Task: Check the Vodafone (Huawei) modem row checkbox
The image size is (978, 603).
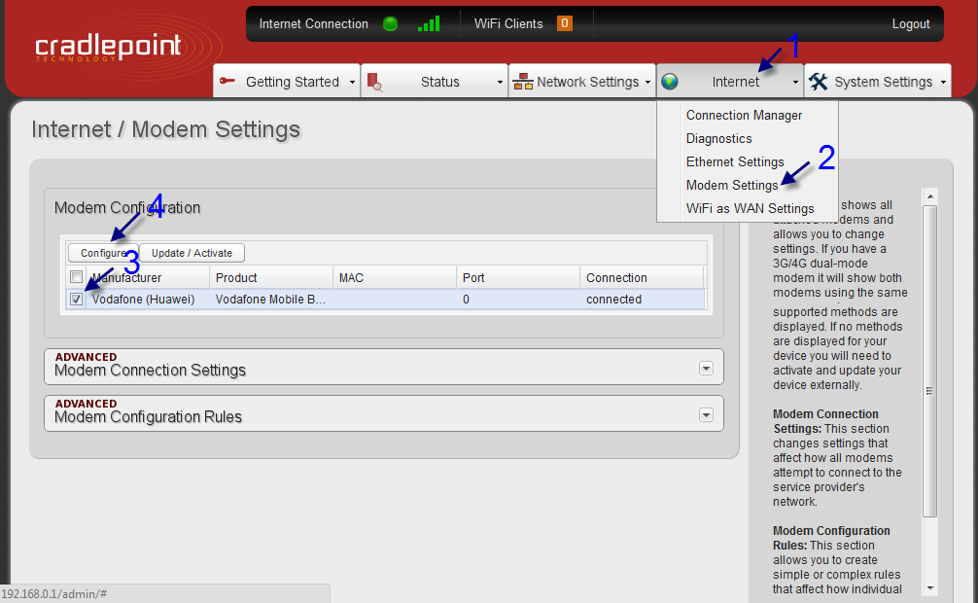Action: pos(76,299)
